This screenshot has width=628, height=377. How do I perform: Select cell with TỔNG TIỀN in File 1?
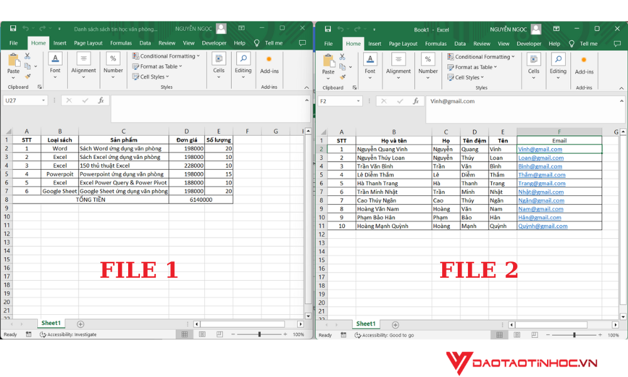(x=90, y=200)
